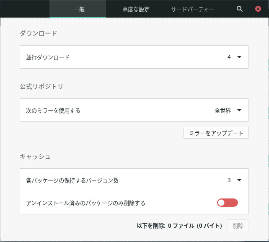Click the 以下を削除 cache size text
269x242 pixels.
point(179,226)
